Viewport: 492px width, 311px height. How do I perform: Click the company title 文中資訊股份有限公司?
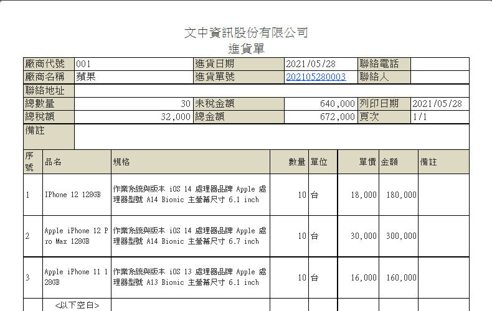point(246,33)
